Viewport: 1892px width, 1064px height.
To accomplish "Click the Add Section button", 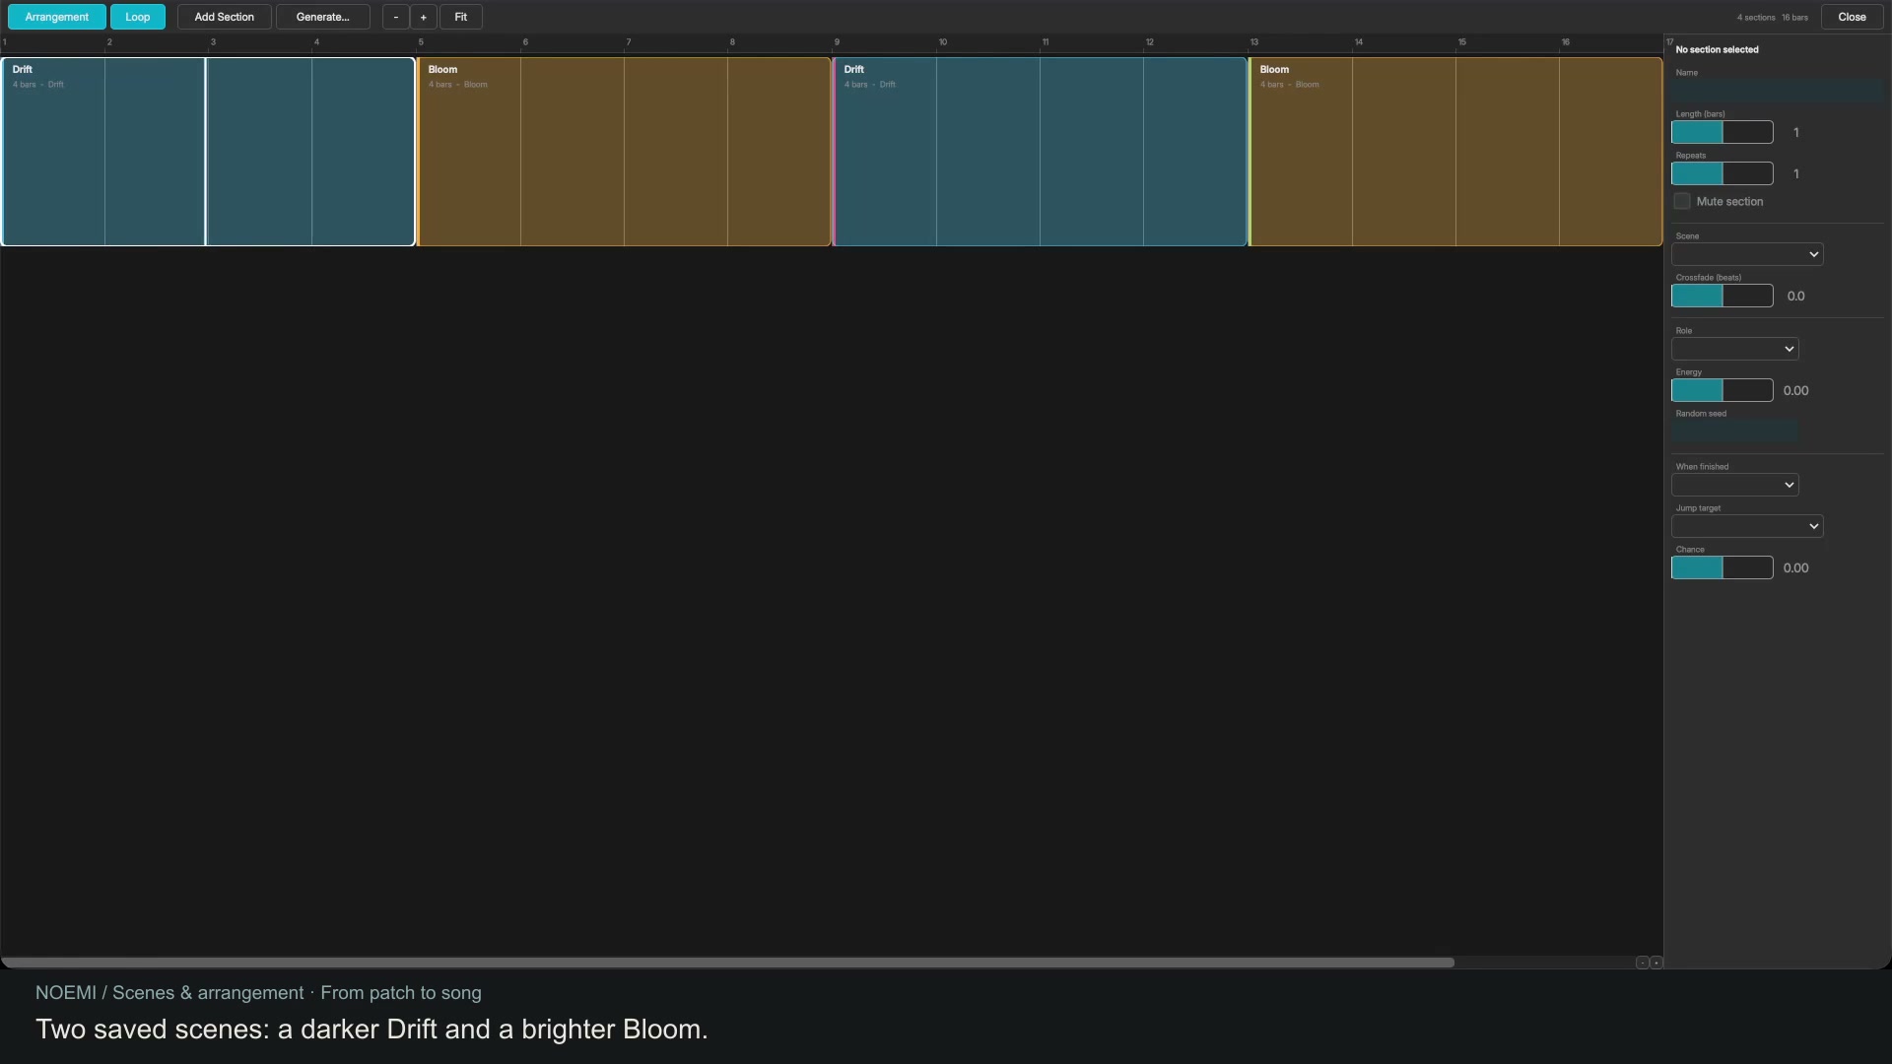I will click(x=225, y=17).
